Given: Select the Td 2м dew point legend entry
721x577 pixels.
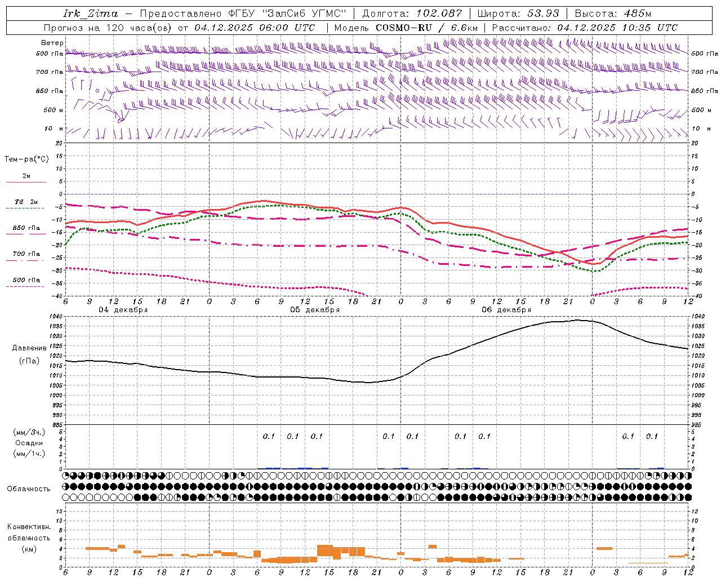Looking at the screenshot, I should click(x=26, y=202).
